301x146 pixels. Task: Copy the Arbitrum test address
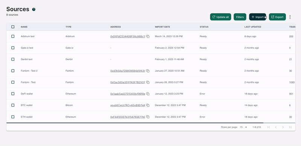click(148, 36)
